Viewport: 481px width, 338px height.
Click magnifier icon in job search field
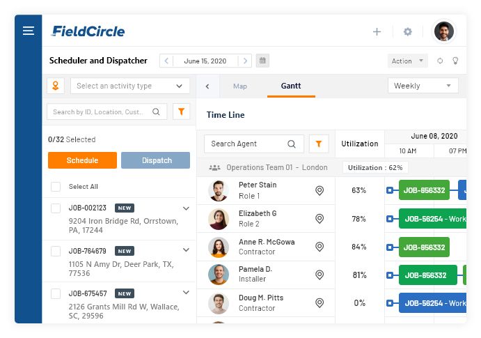[x=156, y=112]
